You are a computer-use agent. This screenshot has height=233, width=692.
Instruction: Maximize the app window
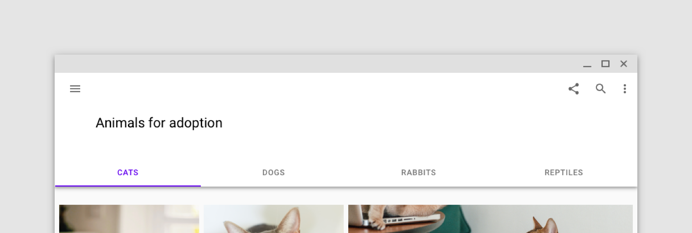click(x=605, y=64)
